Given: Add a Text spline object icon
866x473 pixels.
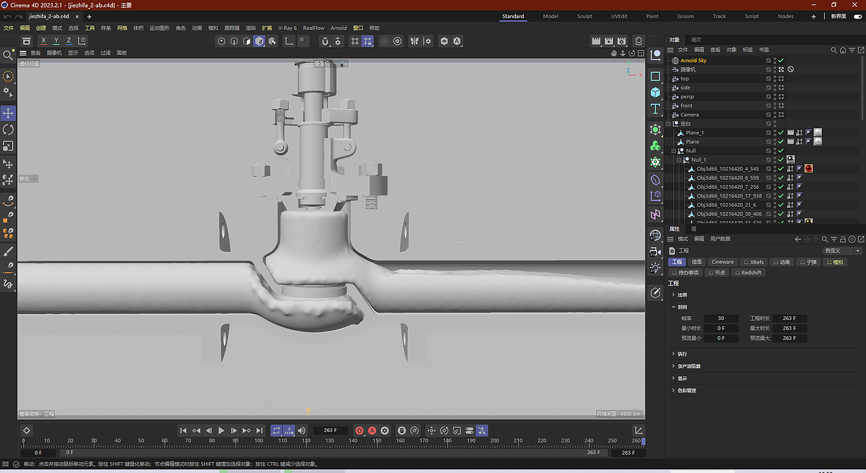Looking at the screenshot, I should click(655, 109).
